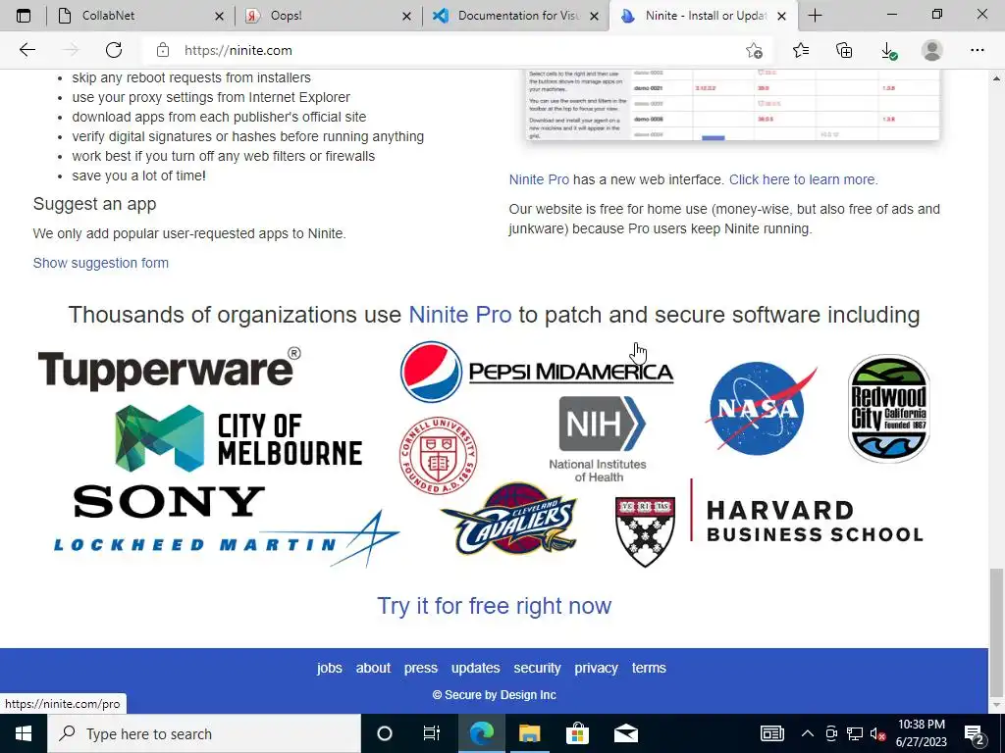Click the scrollbar down arrow
This screenshot has width=1005, height=753.
[x=997, y=705]
